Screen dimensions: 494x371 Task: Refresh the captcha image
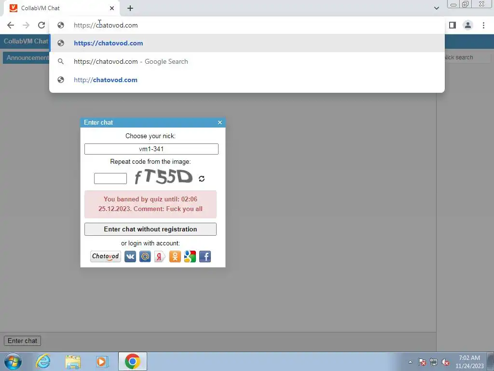click(202, 179)
